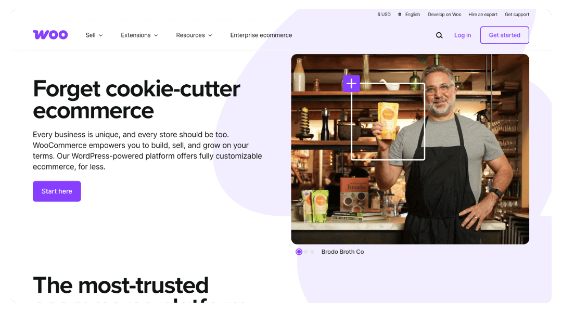Open the Hire an expert link
The width and height of the screenshot is (562, 312).
[483, 15]
